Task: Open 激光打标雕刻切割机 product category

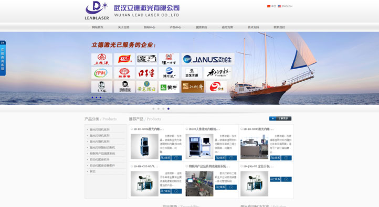Action: [102, 147]
